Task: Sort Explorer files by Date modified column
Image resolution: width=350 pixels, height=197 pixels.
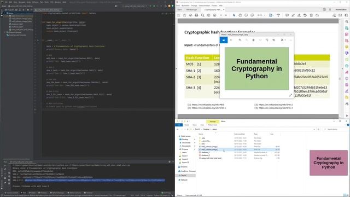Action: [240, 134]
